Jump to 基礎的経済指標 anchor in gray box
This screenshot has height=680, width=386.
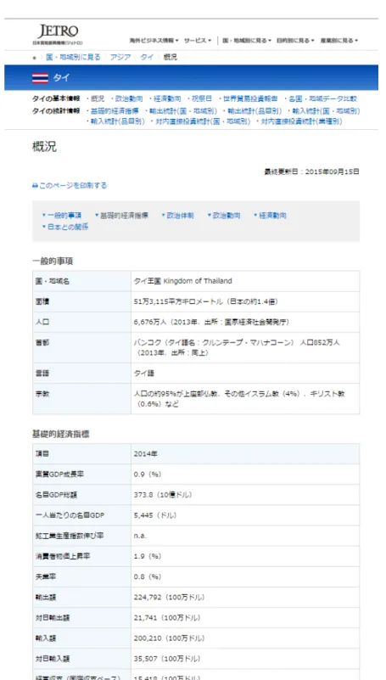124,216
